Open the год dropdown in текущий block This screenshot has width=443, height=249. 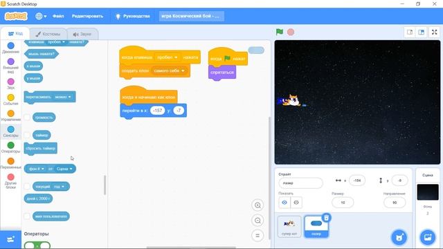[60, 186]
